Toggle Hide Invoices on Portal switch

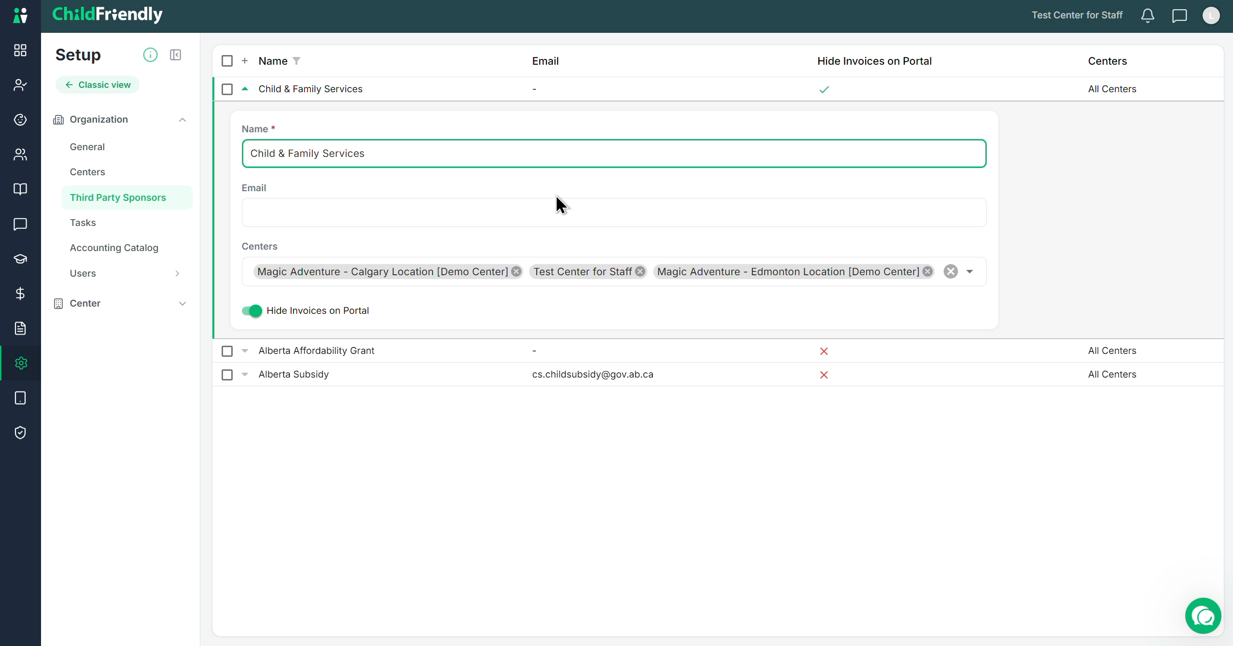point(252,311)
